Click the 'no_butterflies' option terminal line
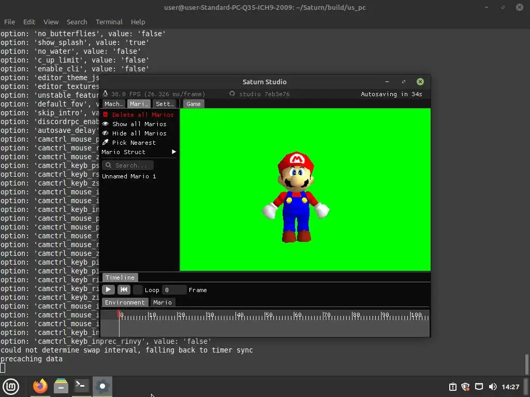The image size is (530, 397). coord(83,34)
